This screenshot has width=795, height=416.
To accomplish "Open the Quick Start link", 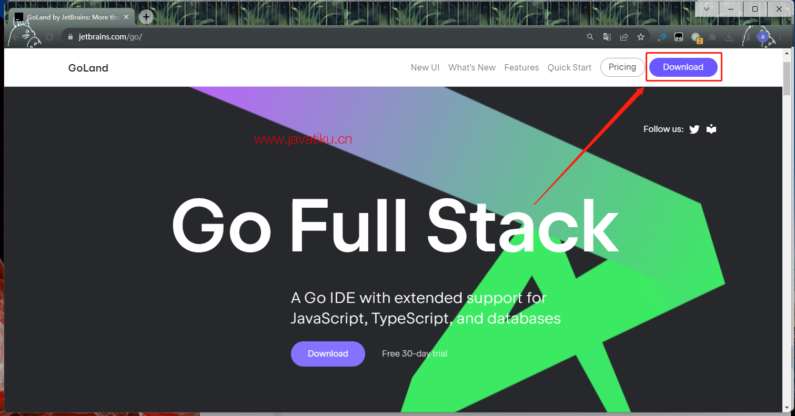I will (569, 67).
